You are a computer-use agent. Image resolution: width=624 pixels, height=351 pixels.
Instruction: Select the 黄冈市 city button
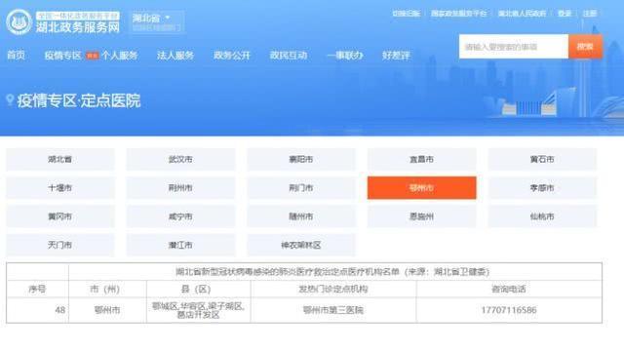[x=60, y=216]
